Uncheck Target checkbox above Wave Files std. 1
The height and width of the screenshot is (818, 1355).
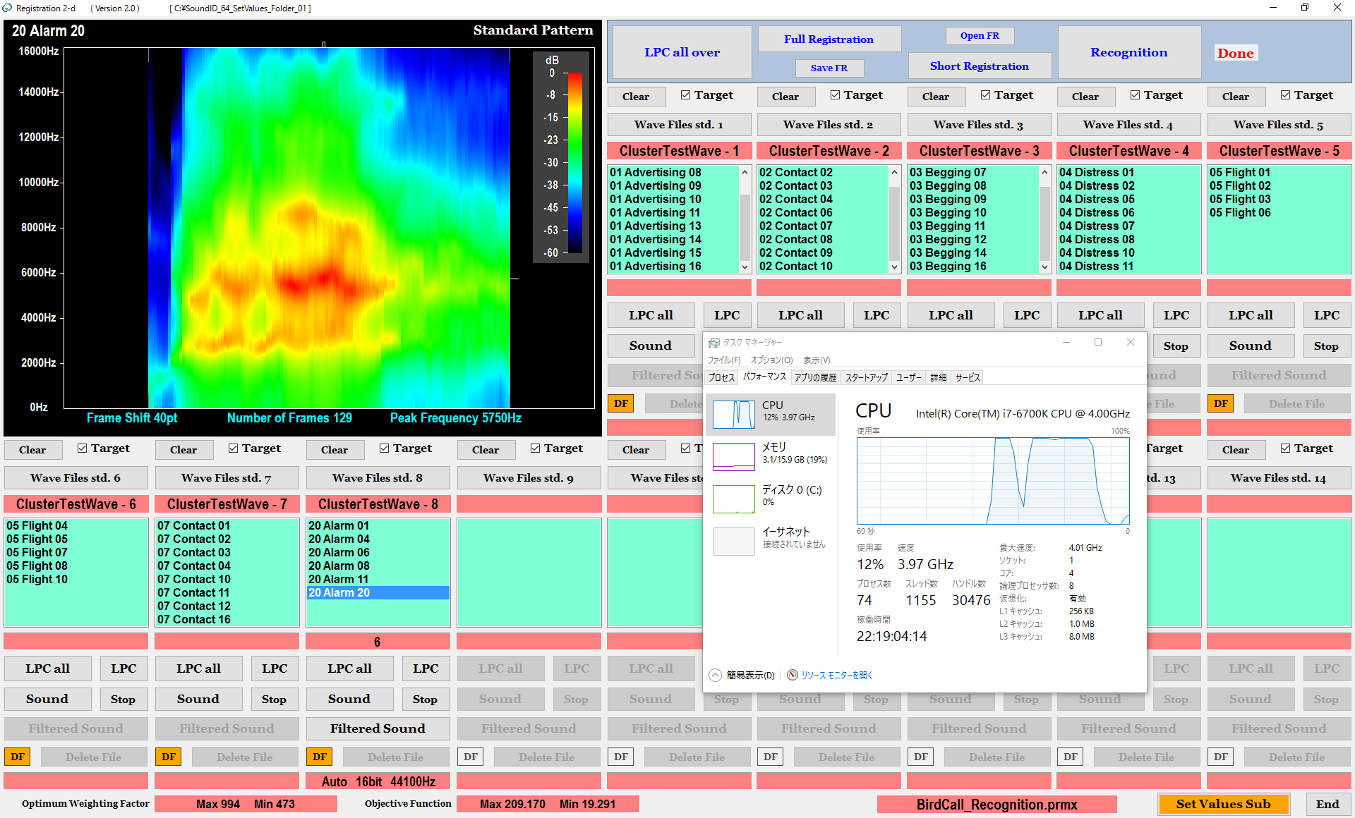685,94
